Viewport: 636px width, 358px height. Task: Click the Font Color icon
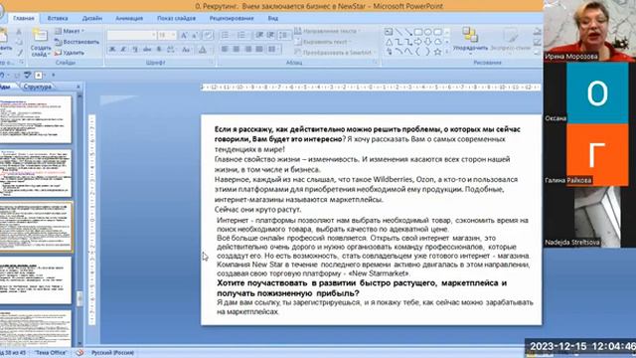203,50
